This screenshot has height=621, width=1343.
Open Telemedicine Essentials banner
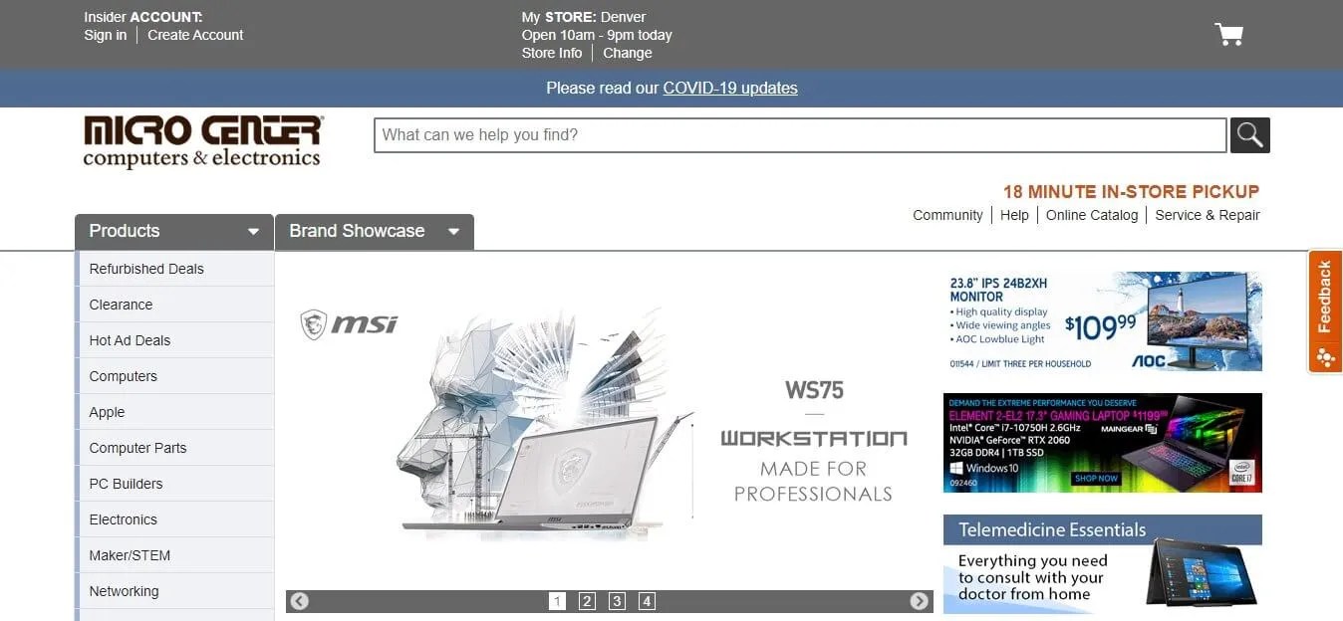[x=1103, y=563]
